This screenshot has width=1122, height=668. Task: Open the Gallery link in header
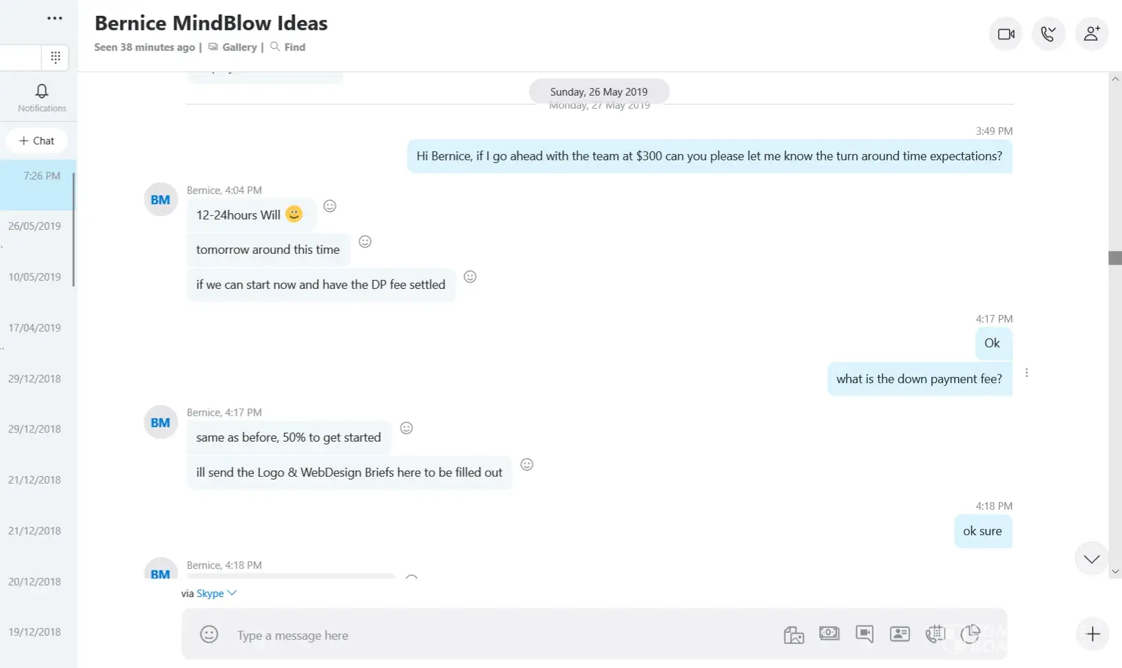point(239,47)
